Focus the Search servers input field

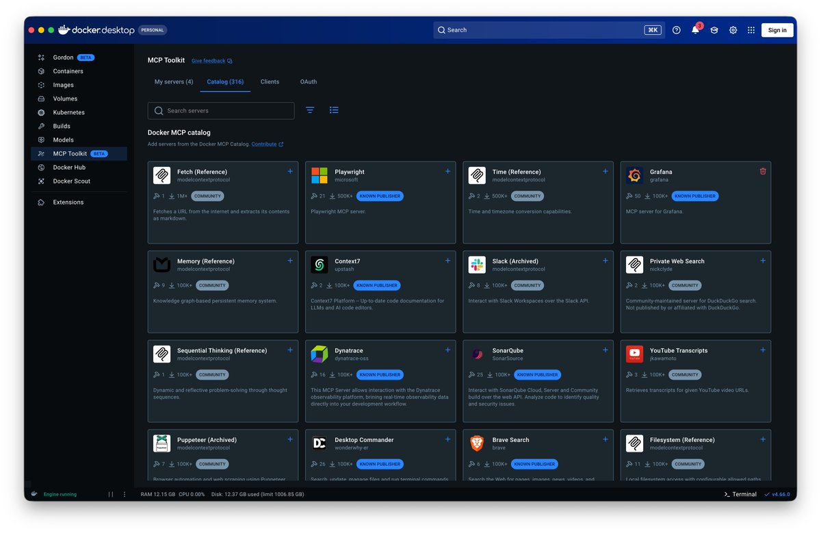pos(221,111)
